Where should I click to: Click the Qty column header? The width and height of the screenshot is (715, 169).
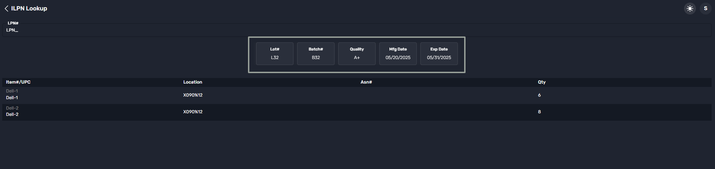[x=541, y=82]
